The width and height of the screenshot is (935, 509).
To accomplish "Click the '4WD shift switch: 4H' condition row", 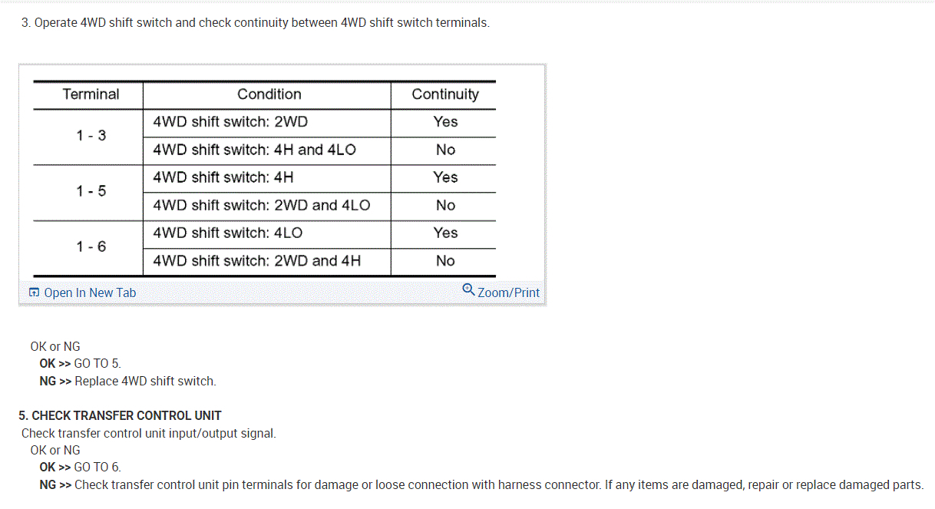I will [x=223, y=177].
